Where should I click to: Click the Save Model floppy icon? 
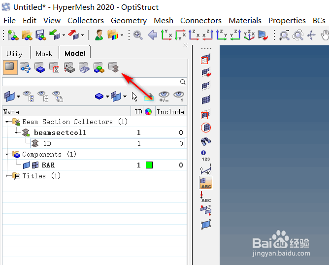coord(40,35)
